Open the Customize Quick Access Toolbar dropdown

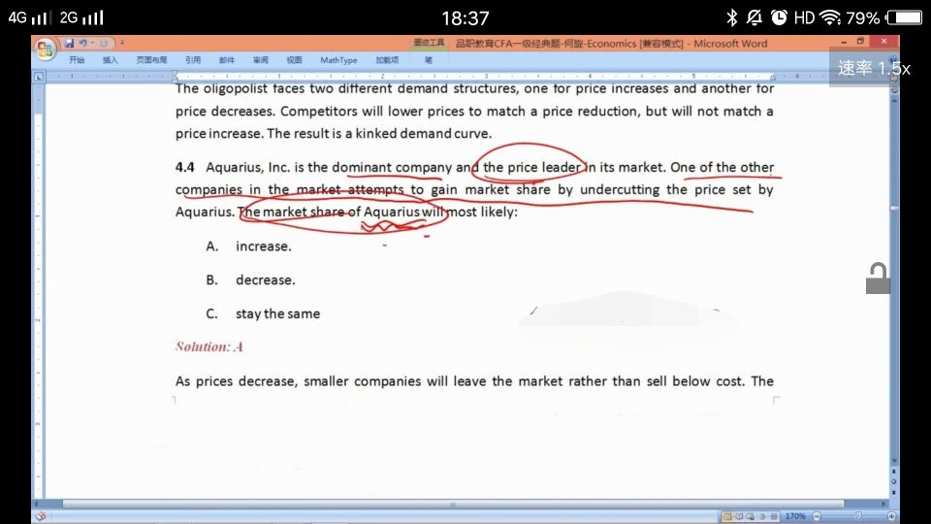click(122, 43)
